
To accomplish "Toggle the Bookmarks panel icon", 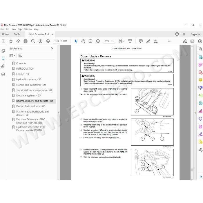I will point(3,59).
